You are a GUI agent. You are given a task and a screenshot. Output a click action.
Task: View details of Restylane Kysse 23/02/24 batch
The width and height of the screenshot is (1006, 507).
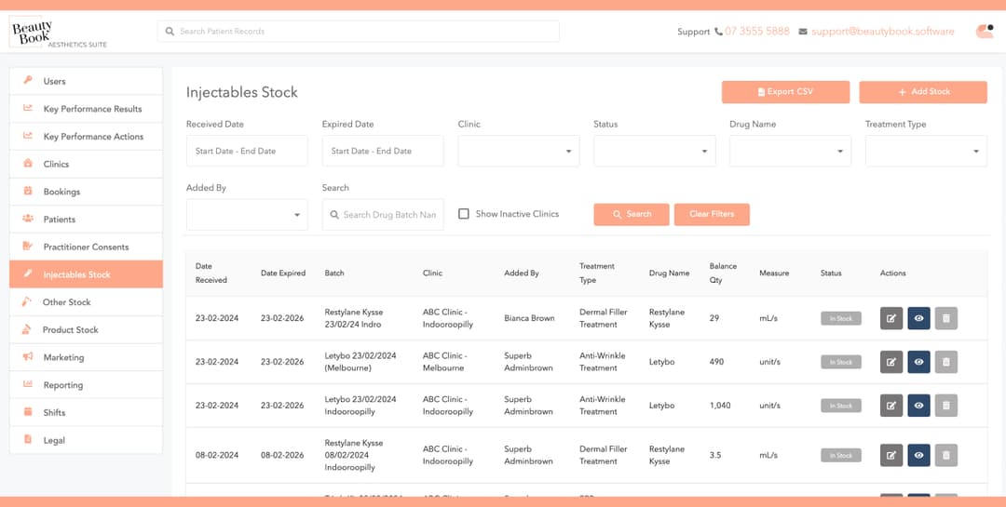(918, 318)
